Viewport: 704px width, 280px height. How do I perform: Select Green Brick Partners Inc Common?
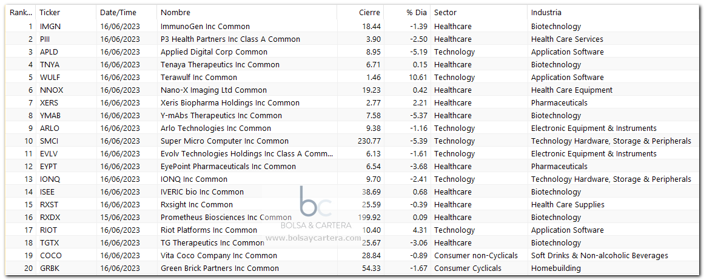click(220, 268)
